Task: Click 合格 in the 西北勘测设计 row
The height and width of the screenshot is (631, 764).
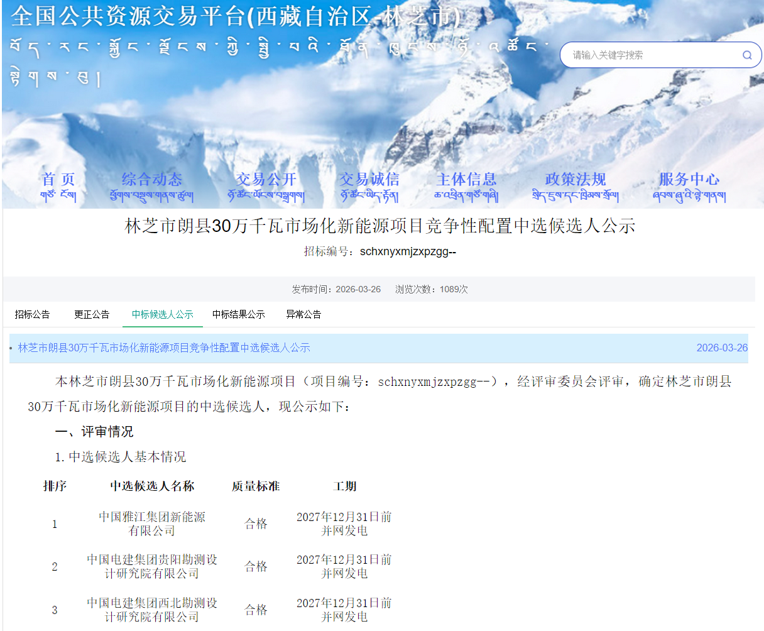Action: (256, 610)
